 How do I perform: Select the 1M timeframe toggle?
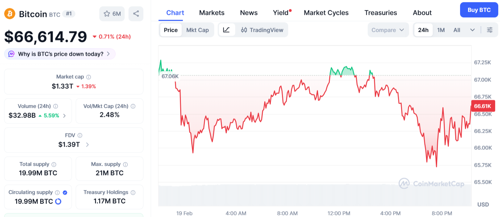click(x=441, y=30)
